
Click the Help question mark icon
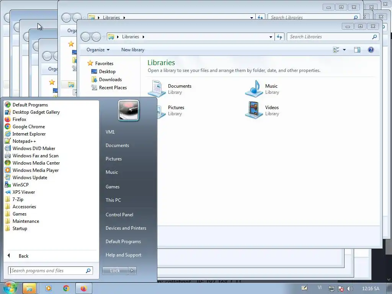pyautogui.click(x=371, y=50)
